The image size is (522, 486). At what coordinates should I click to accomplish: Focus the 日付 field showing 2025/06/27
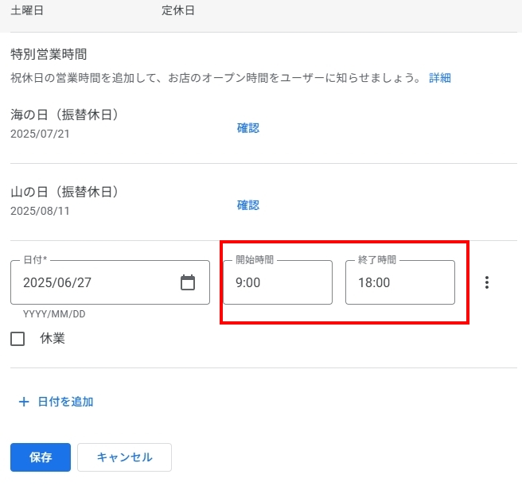click(x=95, y=282)
